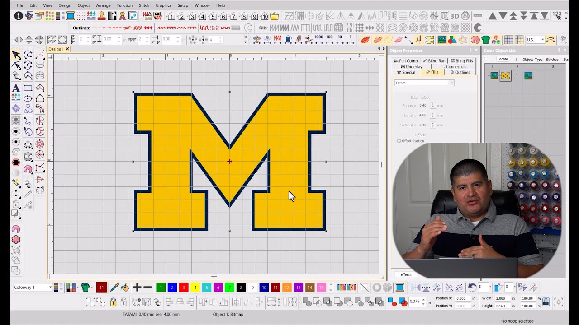Click the info icon in the top toolbar
Image resolution: width=579 pixels, height=325 pixels.
[x=19, y=16]
